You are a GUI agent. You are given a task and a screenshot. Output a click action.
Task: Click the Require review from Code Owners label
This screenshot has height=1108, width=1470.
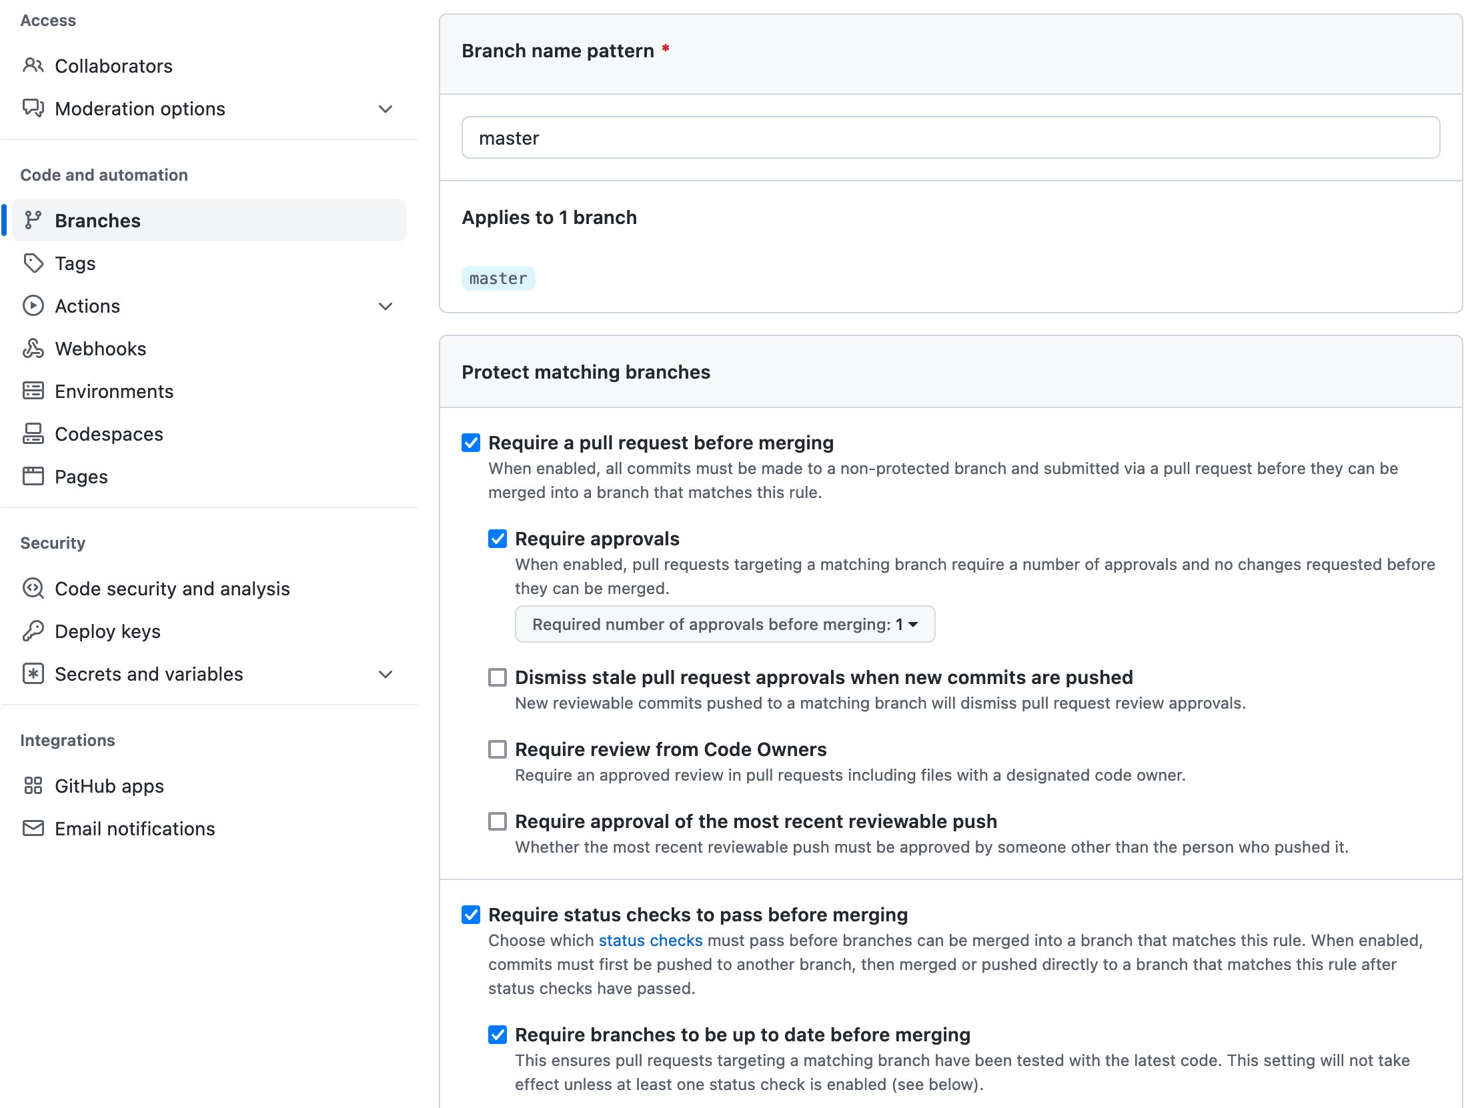[670, 749]
